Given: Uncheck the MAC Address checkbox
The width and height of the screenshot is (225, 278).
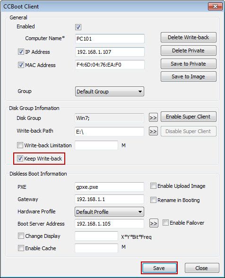Looking at the screenshot, I should pos(21,65).
